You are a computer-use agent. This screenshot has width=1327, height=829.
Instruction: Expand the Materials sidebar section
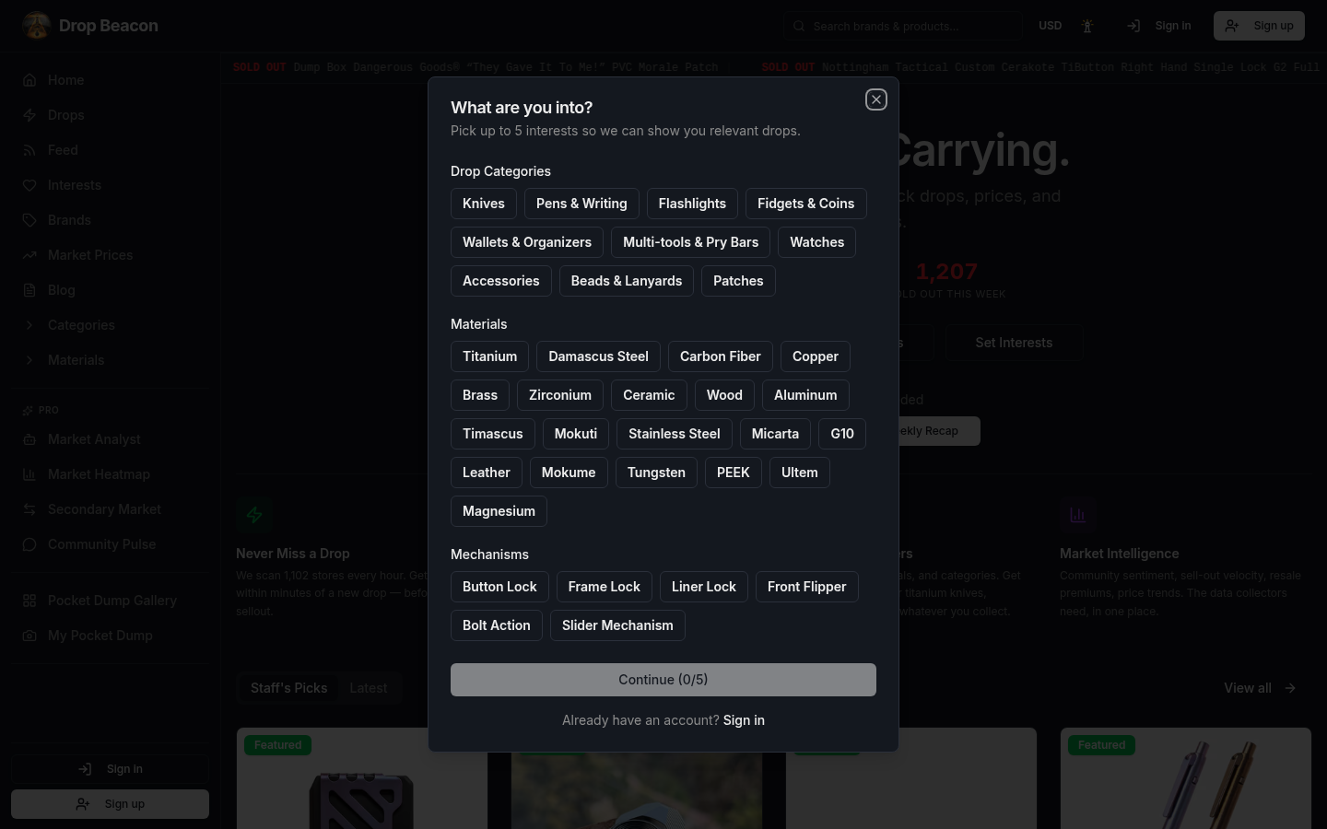coord(76,359)
